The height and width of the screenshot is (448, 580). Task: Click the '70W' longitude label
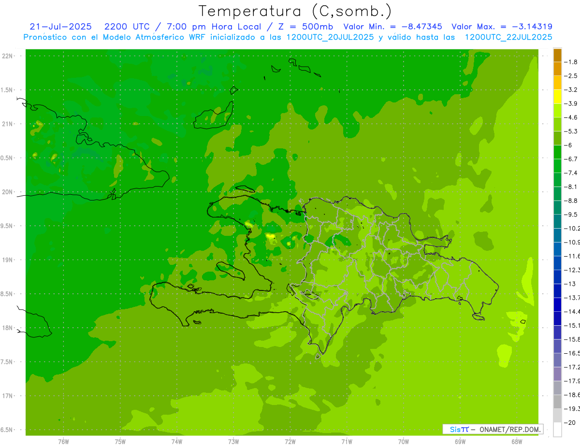(403, 442)
